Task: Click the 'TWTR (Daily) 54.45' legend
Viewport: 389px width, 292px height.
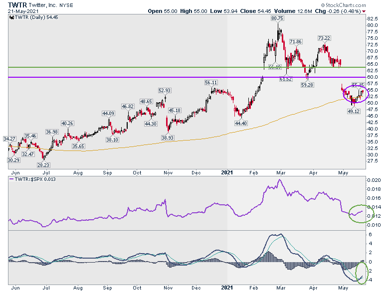Action: (36, 17)
